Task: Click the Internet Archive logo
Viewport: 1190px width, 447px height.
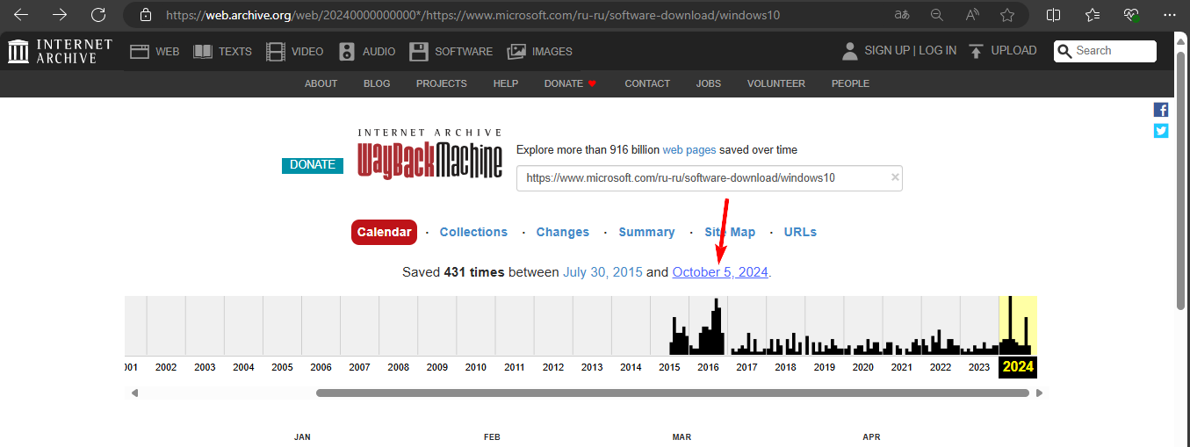Action: pos(61,51)
